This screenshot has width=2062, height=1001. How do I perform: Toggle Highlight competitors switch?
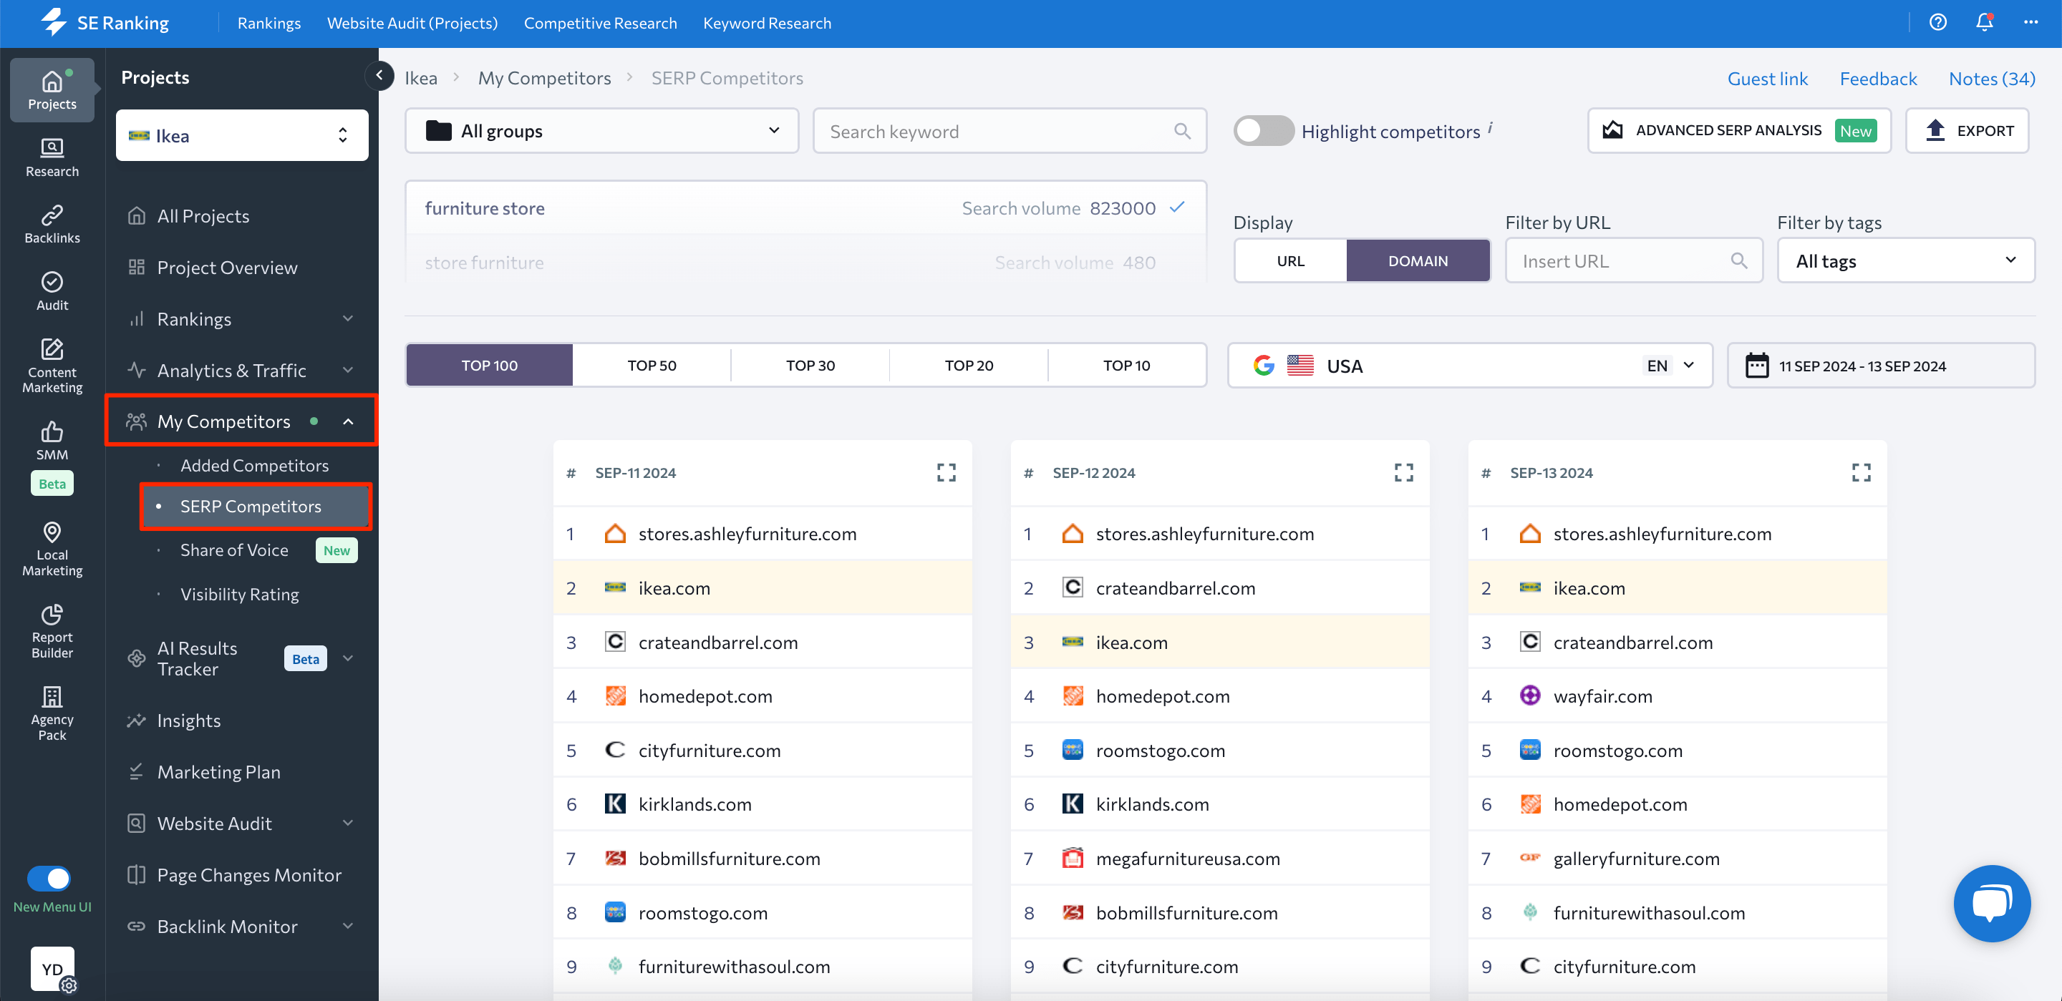click(1262, 130)
